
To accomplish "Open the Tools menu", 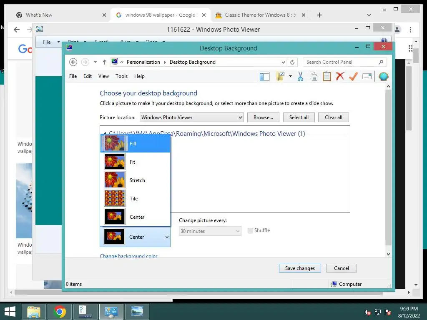I will (121, 76).
